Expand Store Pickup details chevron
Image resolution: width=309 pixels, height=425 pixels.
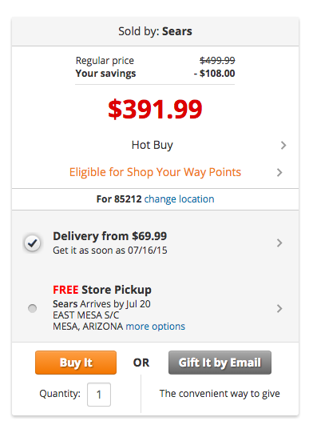point(279,308)
